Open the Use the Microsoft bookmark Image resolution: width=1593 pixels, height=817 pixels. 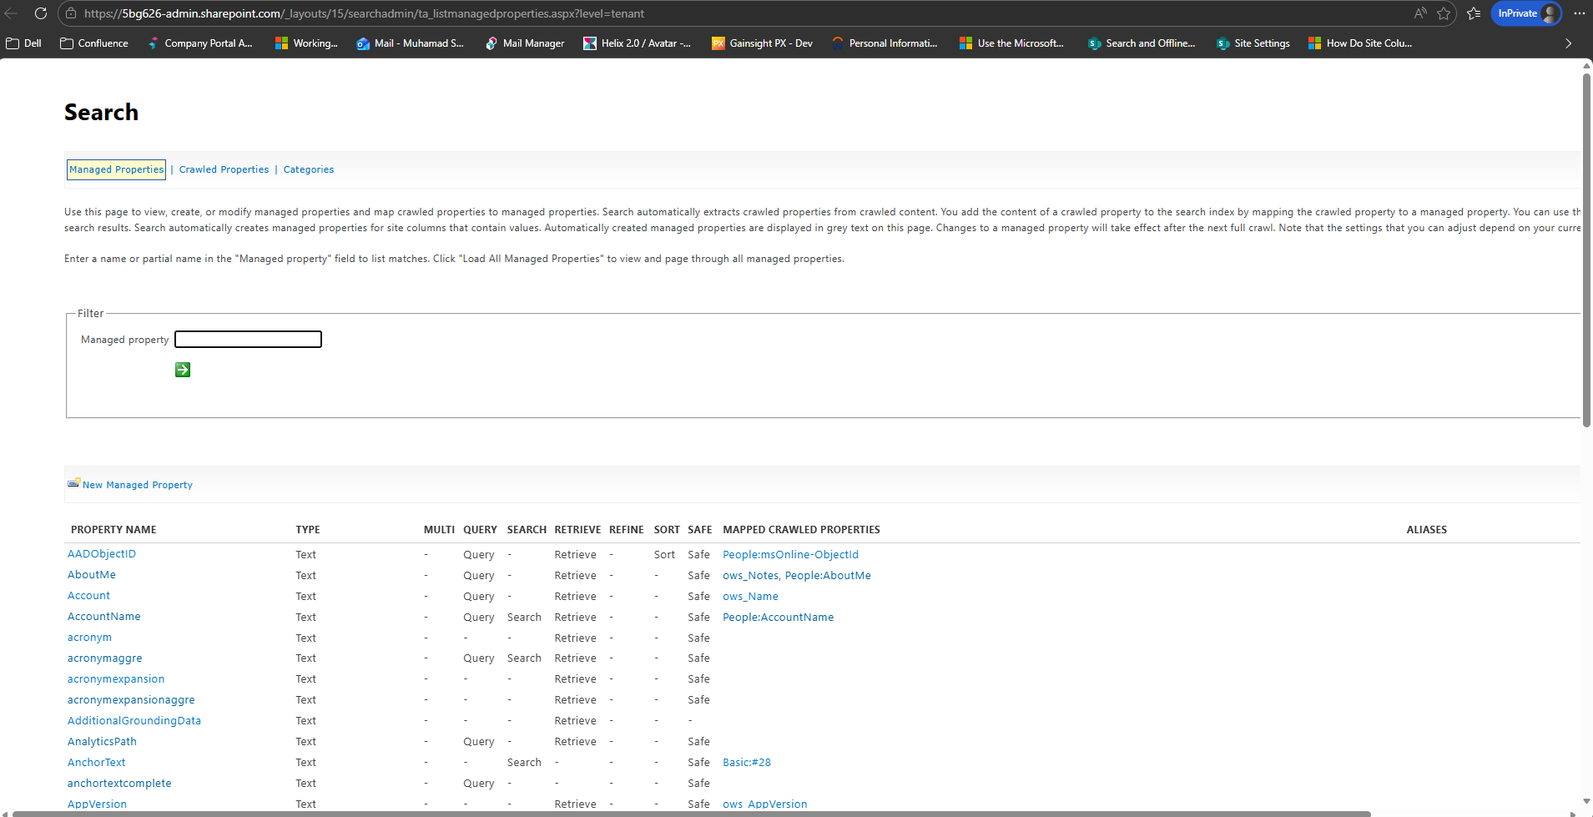point(1012,43)
